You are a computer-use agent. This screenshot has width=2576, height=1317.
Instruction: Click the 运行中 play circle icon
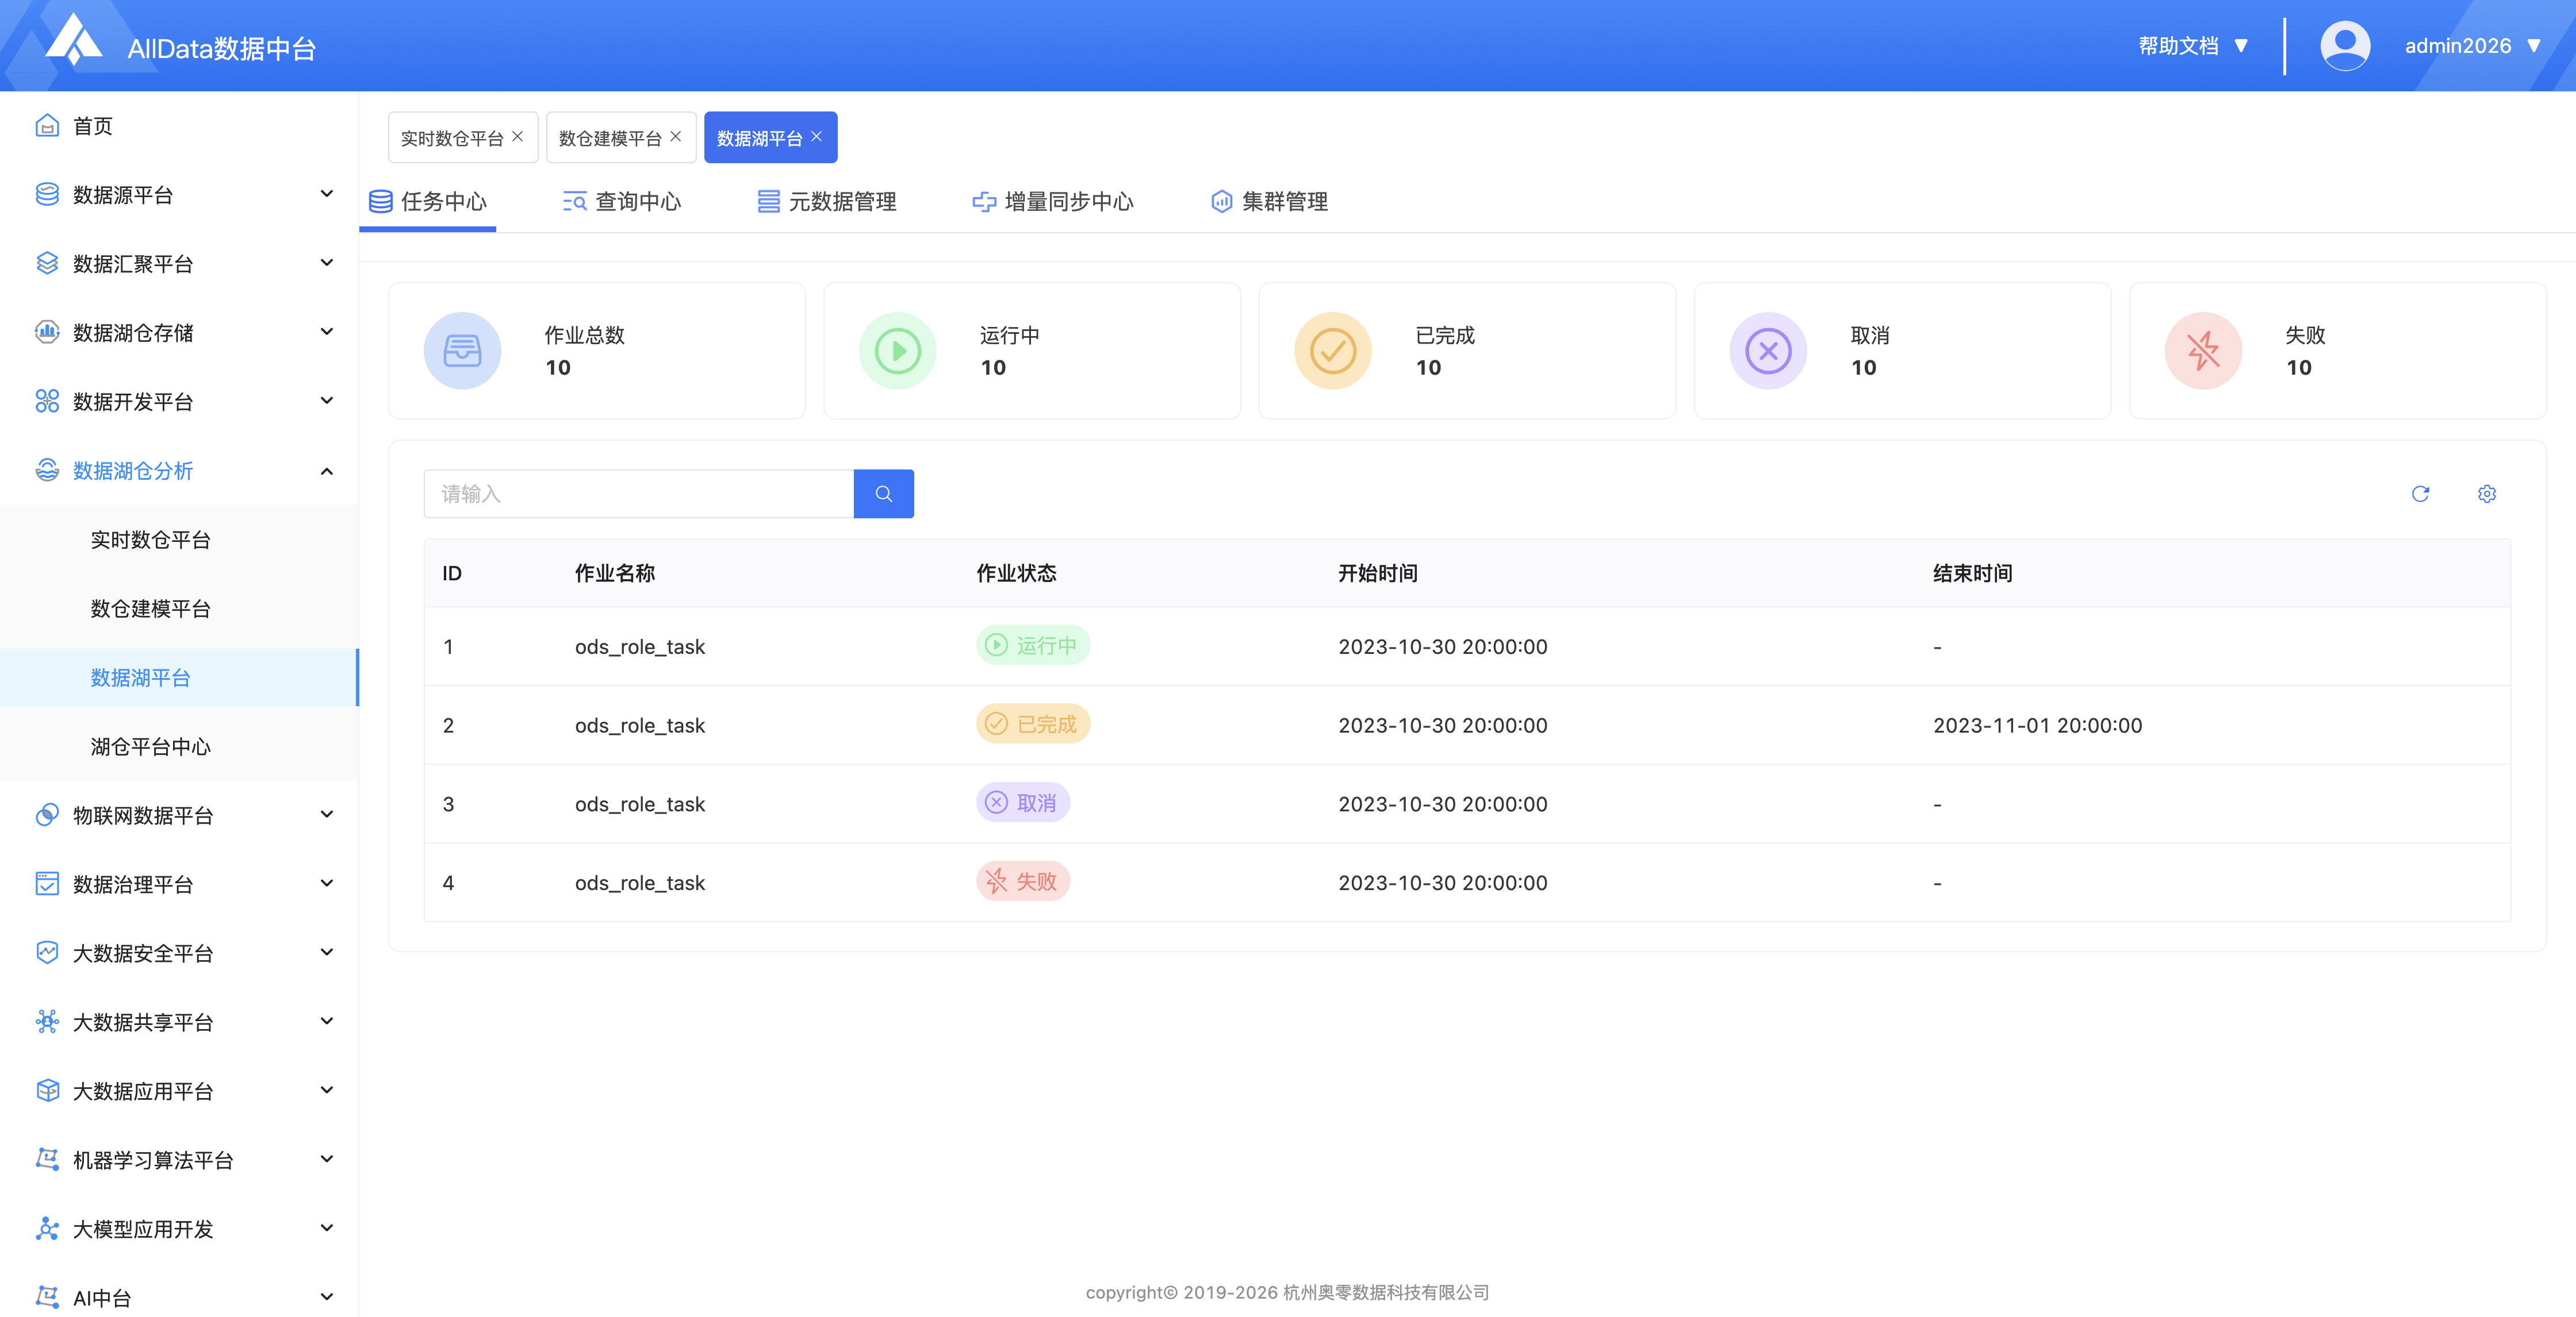[x=898, y=351]
